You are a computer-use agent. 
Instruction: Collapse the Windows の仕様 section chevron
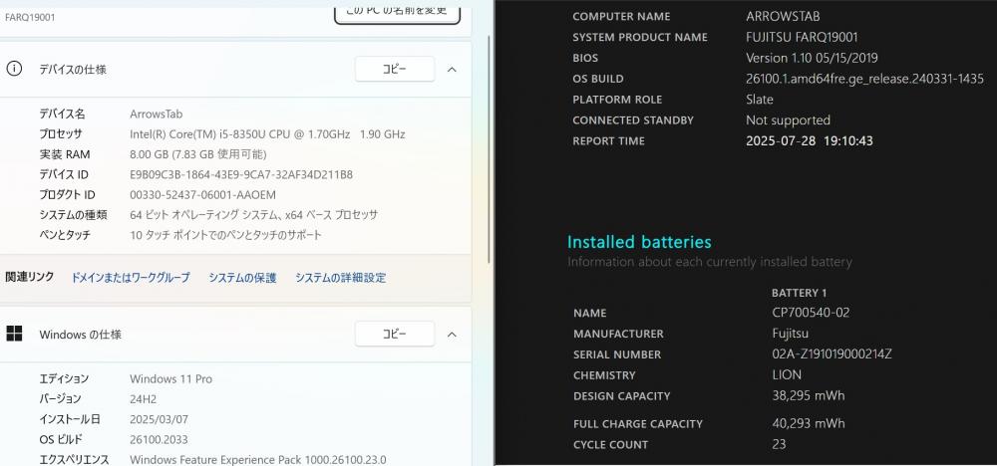(452, 334)
